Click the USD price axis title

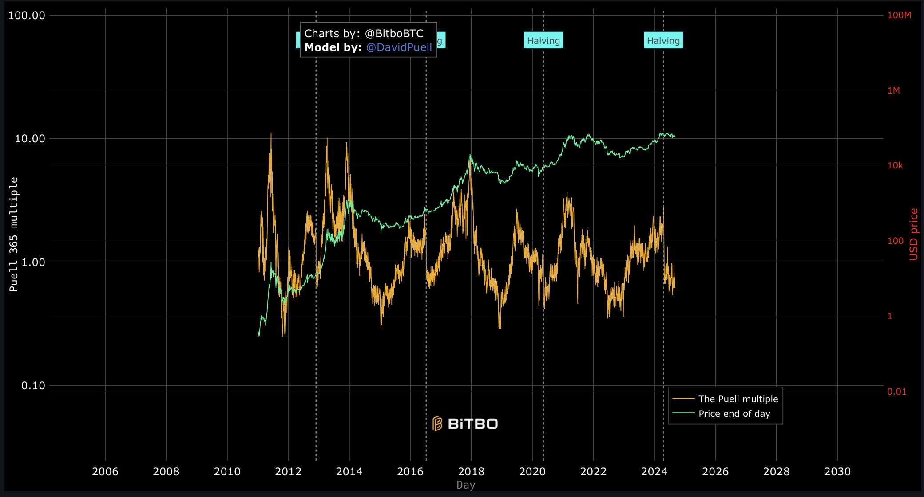click(913, 234)
